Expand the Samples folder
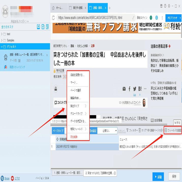This screenshot has height=182, width=182. (x=2, y=40)
